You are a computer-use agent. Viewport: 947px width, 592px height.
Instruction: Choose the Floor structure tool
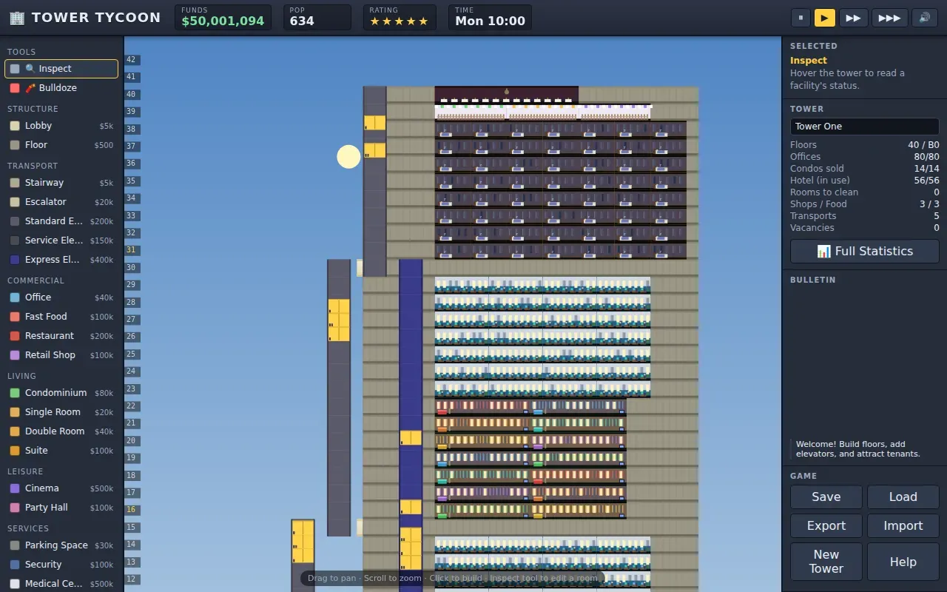[x=61, y=145]
